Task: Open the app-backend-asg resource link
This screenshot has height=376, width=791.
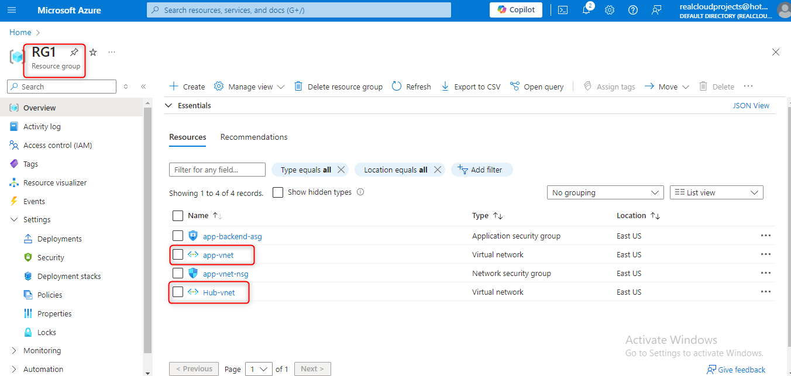Action: tap(232, 236)
